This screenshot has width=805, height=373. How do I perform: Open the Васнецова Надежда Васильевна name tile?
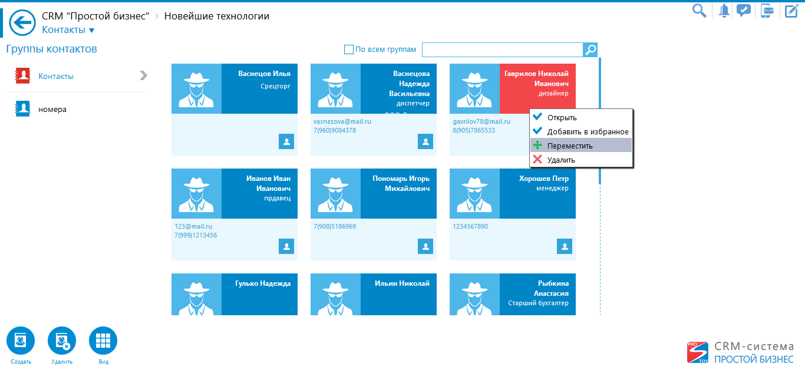point(398,88)
